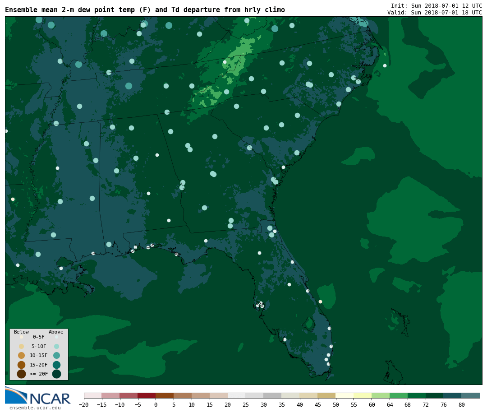Image resolution: width=487 pixels, height=413 pixels.
Task: Pick the light green swatch between 60 and 64
Action: point(381,395)
